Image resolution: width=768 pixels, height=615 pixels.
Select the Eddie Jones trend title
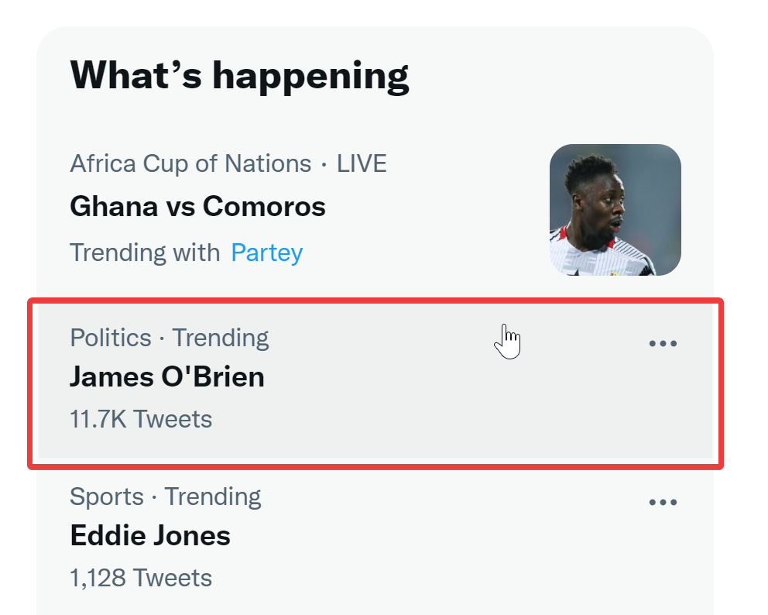click(x=150, y=536)
